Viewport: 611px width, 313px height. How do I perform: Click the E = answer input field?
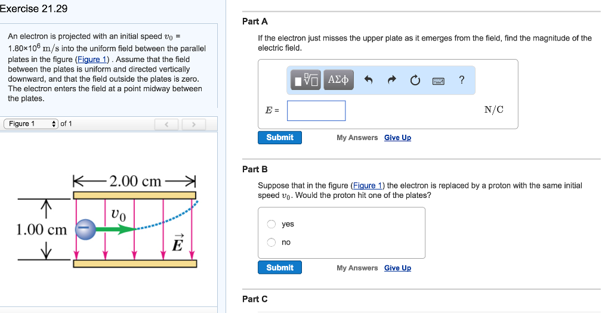click(316, 110)
